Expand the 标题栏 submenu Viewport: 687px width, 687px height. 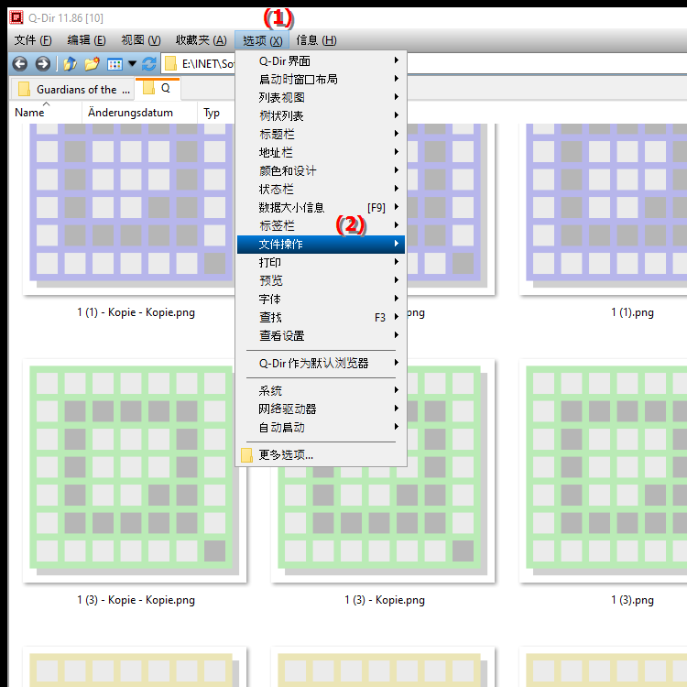pos(321,134)
